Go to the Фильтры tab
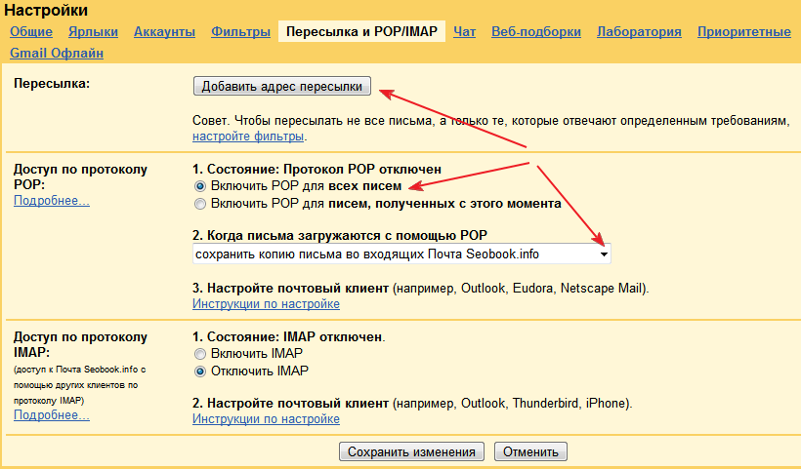This screenshot has height=469, width=801. pyautogui.click(x=240, y=31)
